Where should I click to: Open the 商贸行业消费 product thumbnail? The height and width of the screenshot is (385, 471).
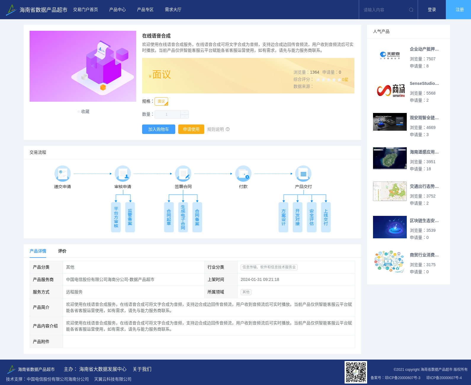390,261
